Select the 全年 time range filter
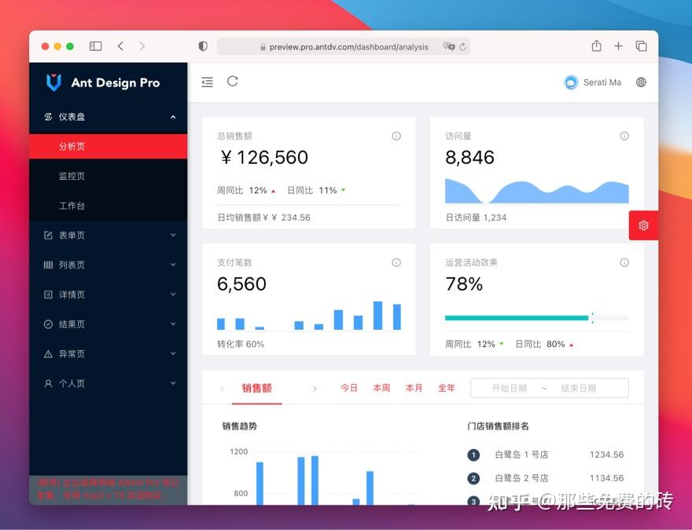Image resolution: width=692 pixels, height=530 pixels. coord(447,387)
